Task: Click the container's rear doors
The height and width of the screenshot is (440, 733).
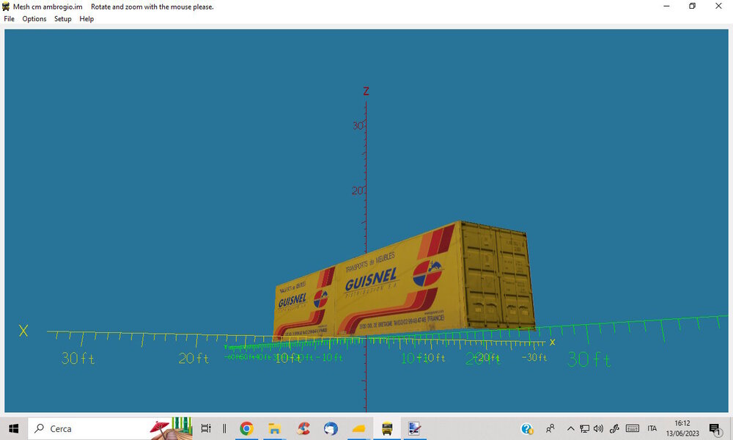Action: (498, 276)
